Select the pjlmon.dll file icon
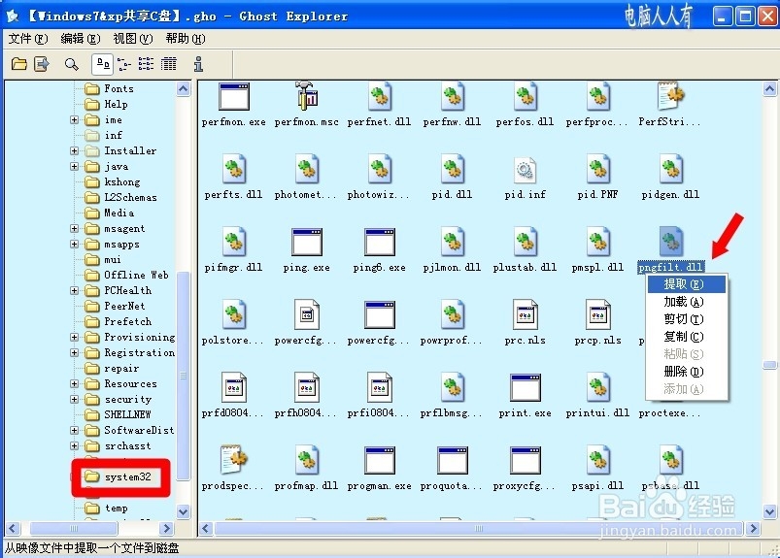This screenshot has width=780, height=558. [453, 242]
